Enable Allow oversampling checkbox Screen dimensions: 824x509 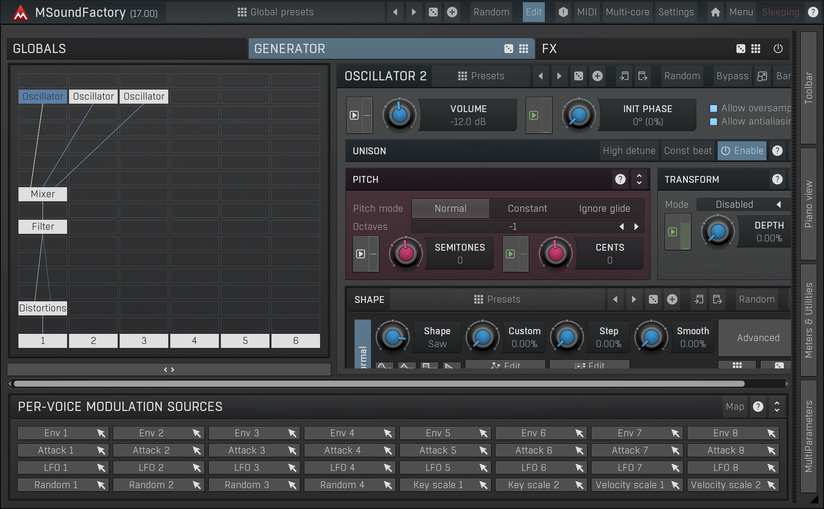tap(714, 108)
